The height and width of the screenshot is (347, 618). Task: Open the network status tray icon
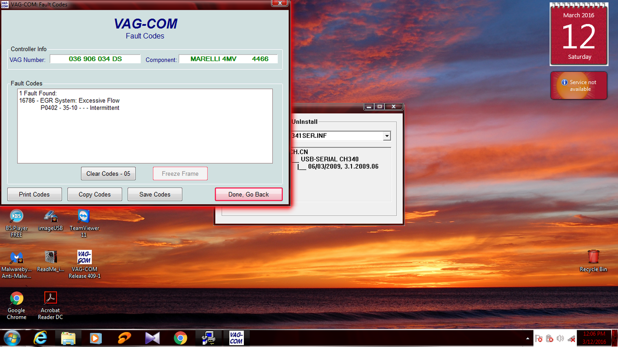571,339
